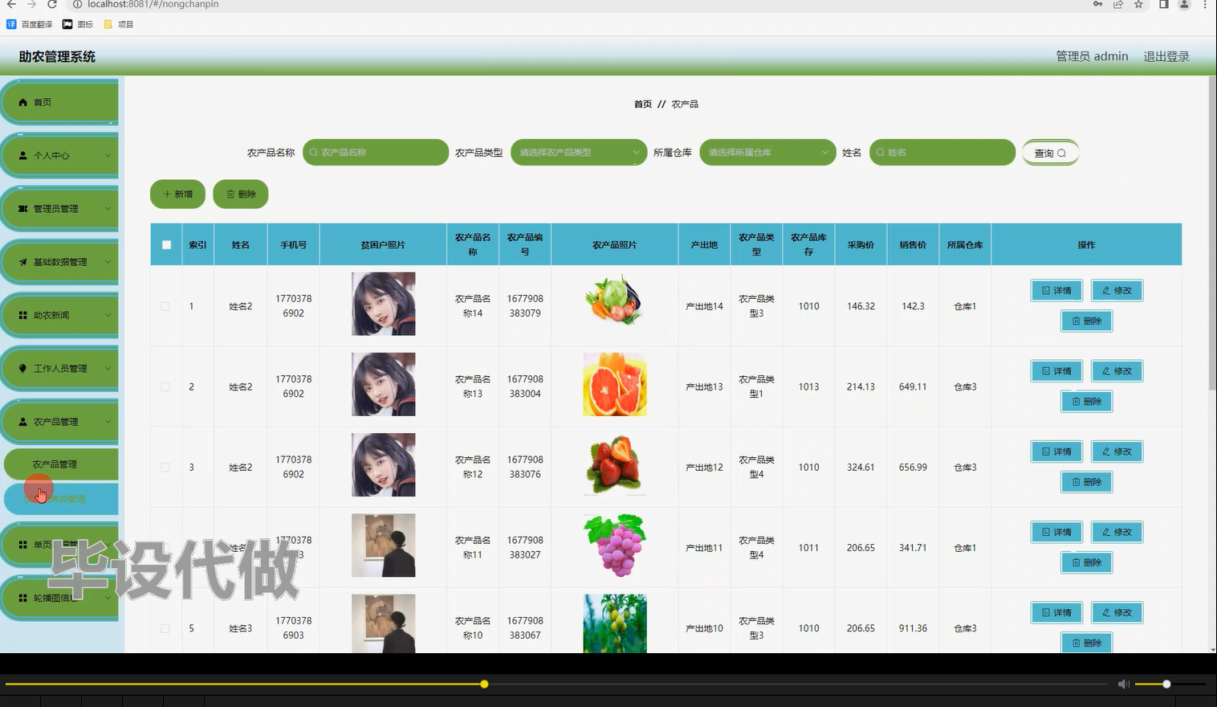Viewport: 1217px width, 707px height.
Task: Click the row 3 strawberry product photo
Action: (615, 464)
